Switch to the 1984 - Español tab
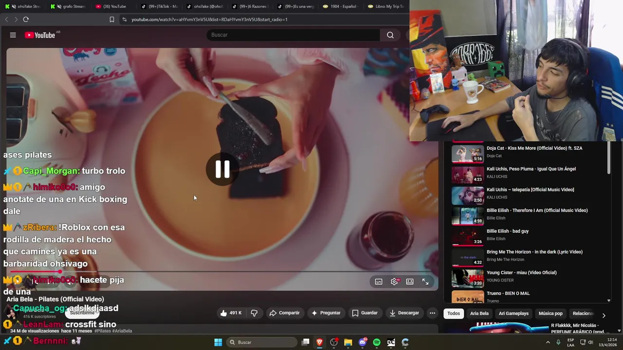The height and width of the screenshot is (350, 623). (340, 6)
